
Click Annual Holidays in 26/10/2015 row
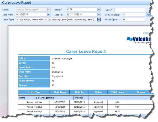click(x=34, y=112)
